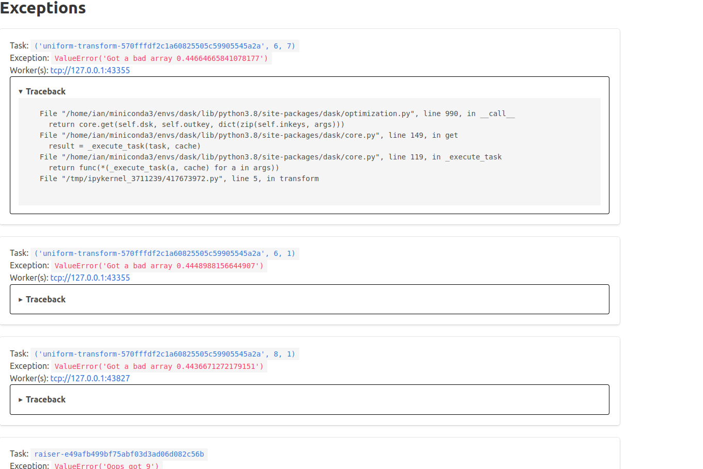
Task: Click 'Exception:' label in first exception card
Action: tap(29, 58)
